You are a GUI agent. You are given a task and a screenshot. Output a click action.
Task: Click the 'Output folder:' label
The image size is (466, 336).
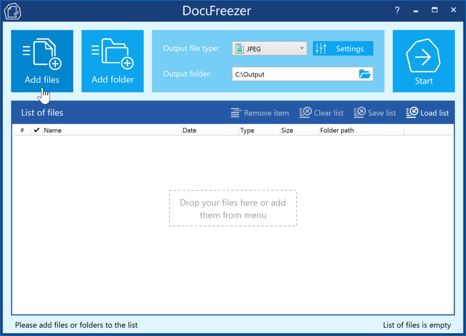point(188,74)
